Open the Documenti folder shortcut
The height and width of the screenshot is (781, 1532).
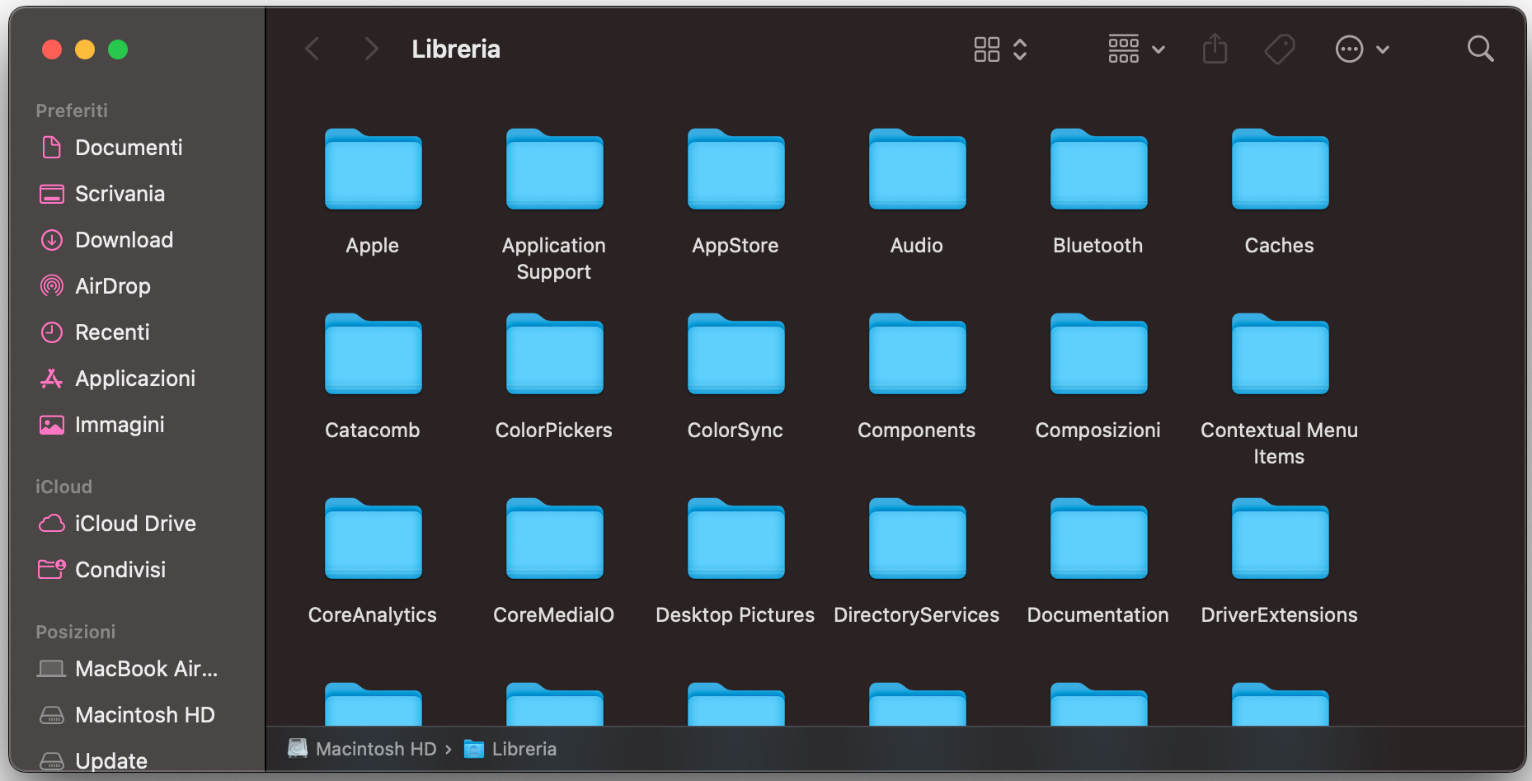click(x=129, y=147)
